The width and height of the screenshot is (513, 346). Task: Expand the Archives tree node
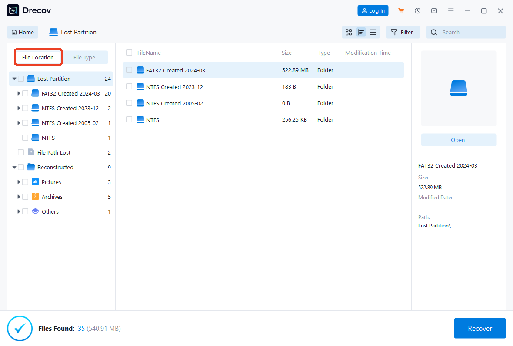tap(19, 197)
